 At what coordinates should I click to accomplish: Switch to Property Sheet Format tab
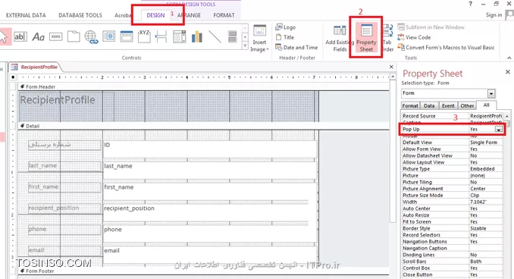pyautogui.click(x=410, y=105)
